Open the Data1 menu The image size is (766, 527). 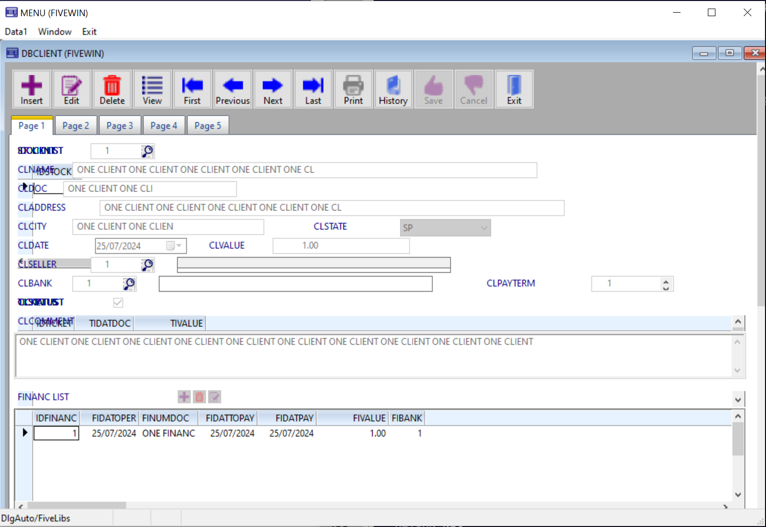click(x=16, y=31)
